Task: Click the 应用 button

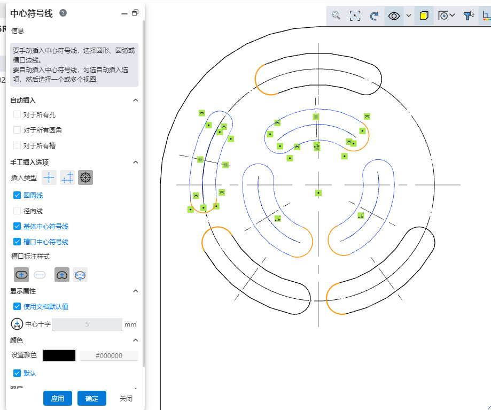Action: 58,398
